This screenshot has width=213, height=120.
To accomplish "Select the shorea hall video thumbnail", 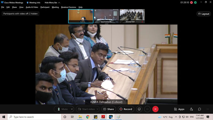I will pyautogui.click(x=132, y=16).
